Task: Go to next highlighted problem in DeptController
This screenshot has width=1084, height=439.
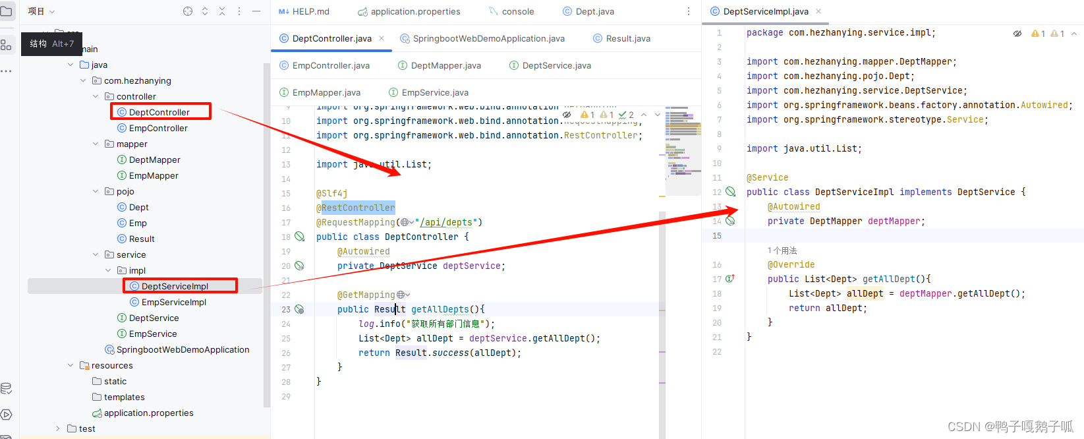Action: pyautogui.click(x=658, y=115)
